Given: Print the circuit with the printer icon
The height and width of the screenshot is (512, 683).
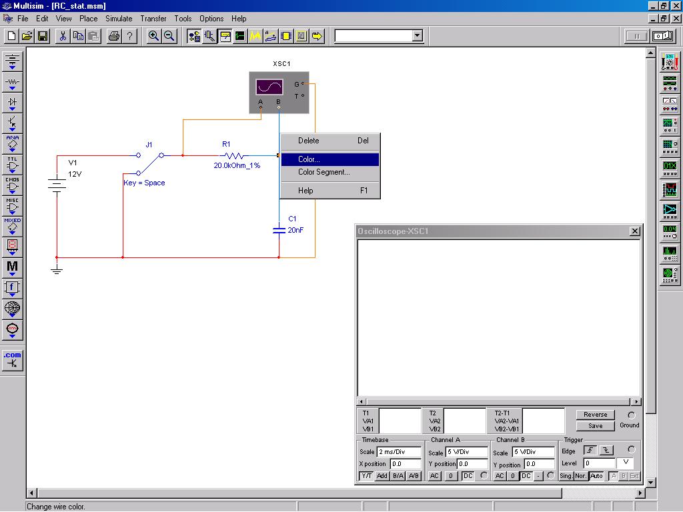Looking at the screenshot, I should click(114, 36).
